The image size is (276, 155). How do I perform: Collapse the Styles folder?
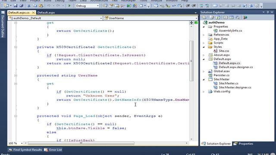tap(204, 47)
